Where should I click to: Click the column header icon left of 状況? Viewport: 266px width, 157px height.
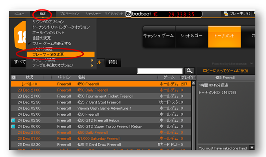(13, 78)
